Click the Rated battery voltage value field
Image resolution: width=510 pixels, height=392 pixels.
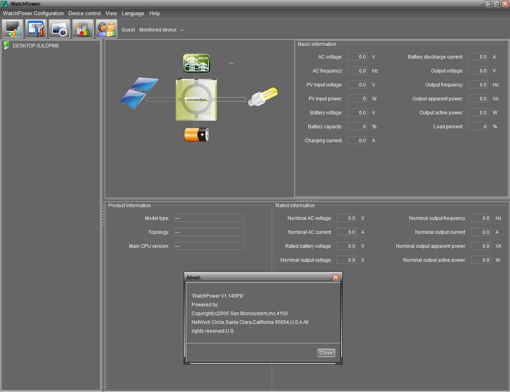(x=347, y=246)
